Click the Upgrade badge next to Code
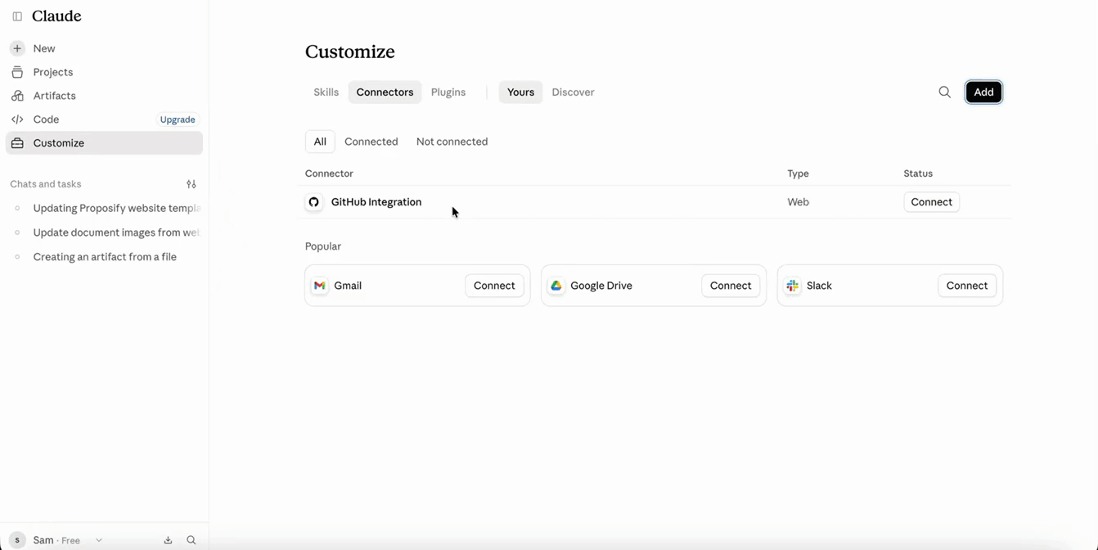This screenshot has width=1098, height=550. (x=178, y=119)
